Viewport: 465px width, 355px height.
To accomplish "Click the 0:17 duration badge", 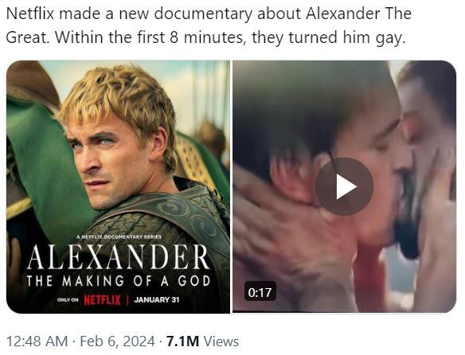I will (260, 291).
